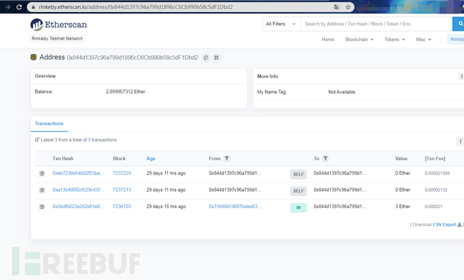Open More Info options ellipsis
464x280 pixels.
[x=461, y=76]
